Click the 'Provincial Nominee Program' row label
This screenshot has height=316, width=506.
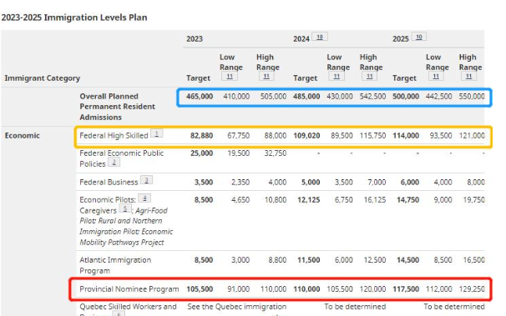[129, 289]
